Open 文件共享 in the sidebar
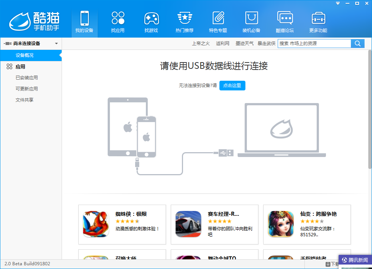 [25, 100]
